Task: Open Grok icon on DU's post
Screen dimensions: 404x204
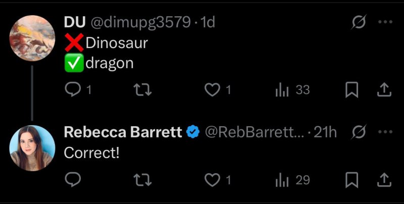Action: point(359,22)
